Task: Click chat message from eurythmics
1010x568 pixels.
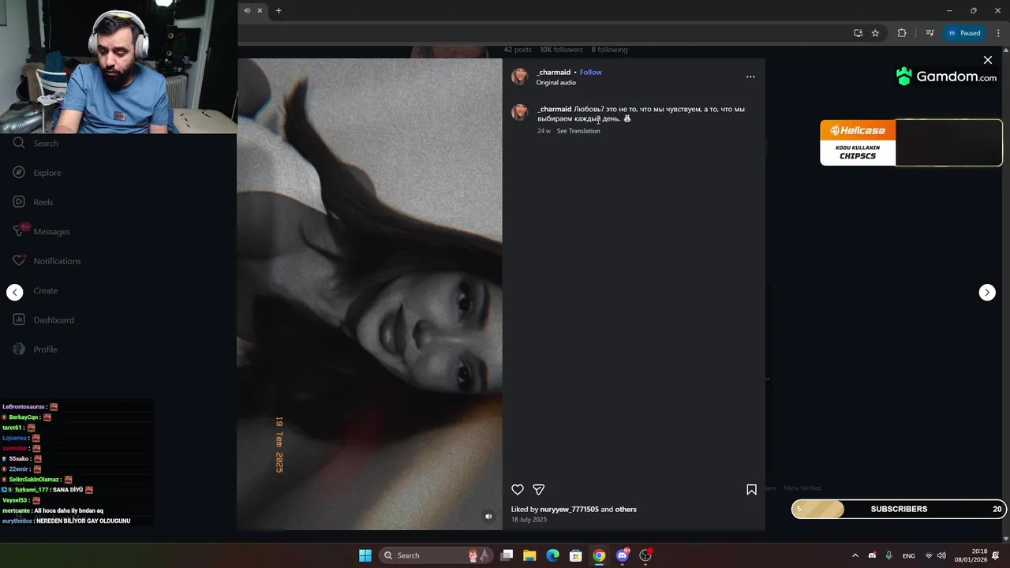Action: click(66, 521)
